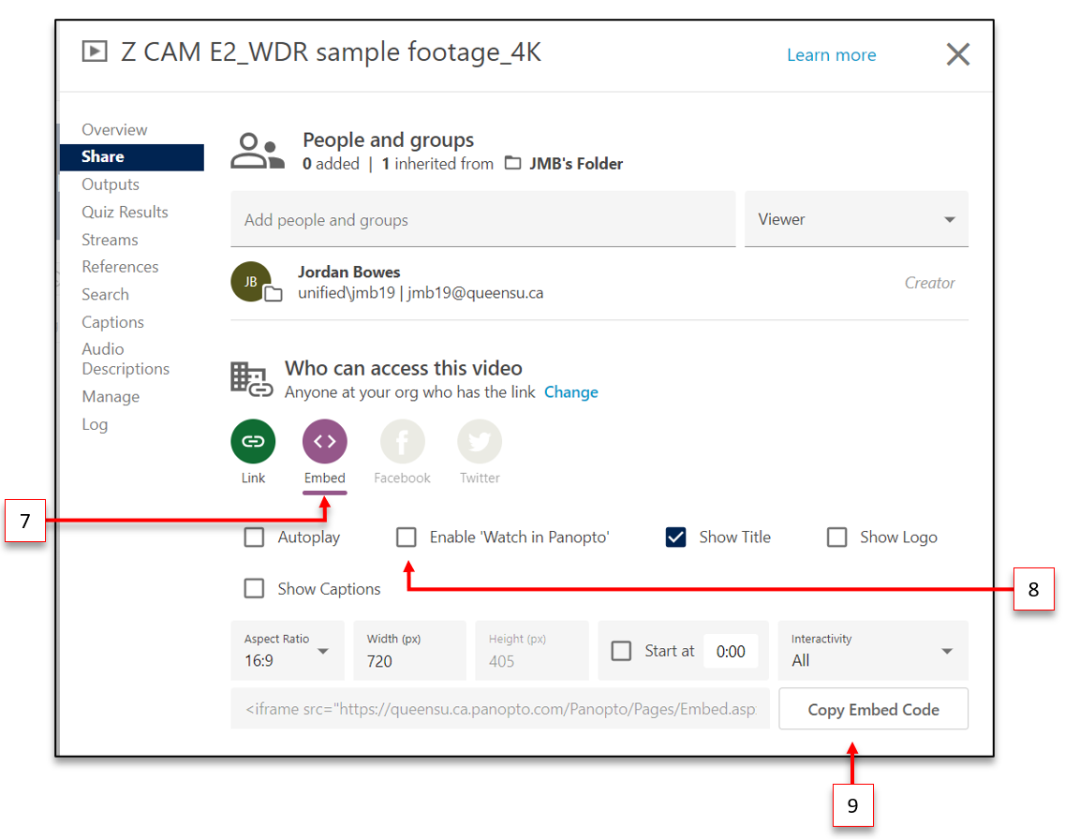Click Change access link
1065x839 pixels.
point(570,392)
